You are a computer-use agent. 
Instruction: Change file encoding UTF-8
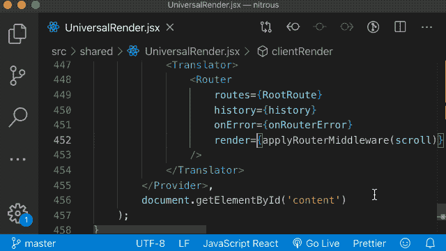click(151, 243)
